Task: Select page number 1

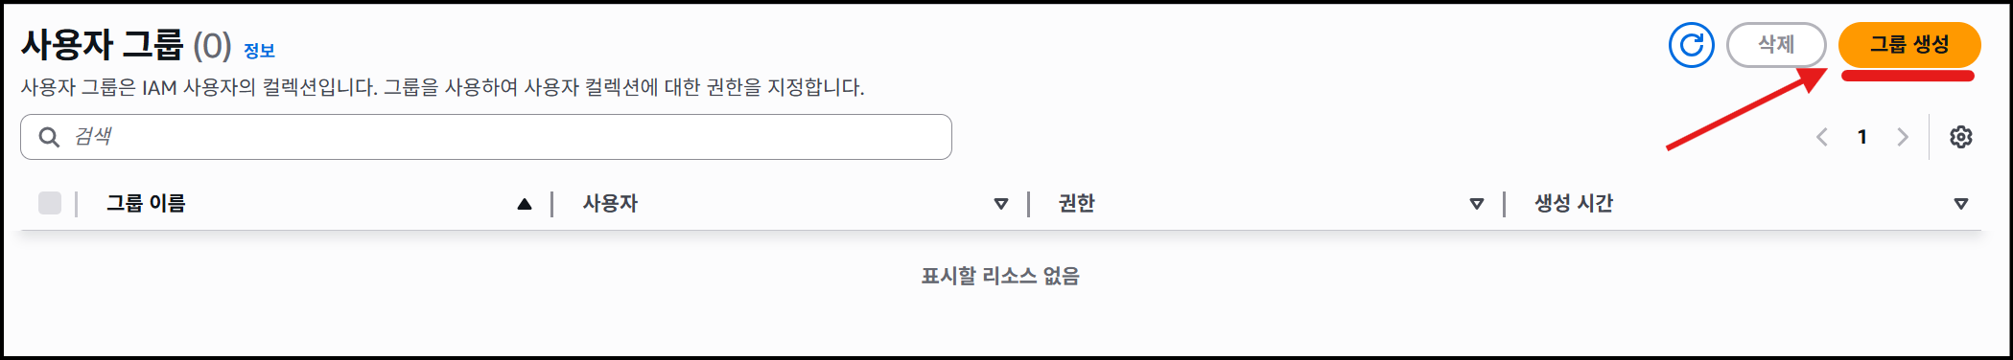Action: click(x=1862, y=137)
